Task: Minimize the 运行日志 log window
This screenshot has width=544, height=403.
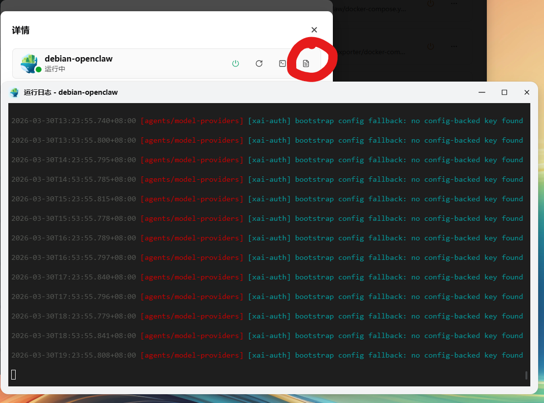Action: 482,92
